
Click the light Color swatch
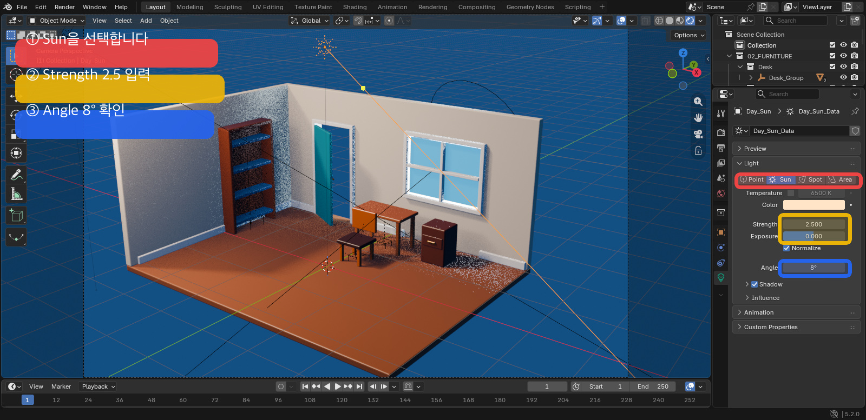point(813,205)
